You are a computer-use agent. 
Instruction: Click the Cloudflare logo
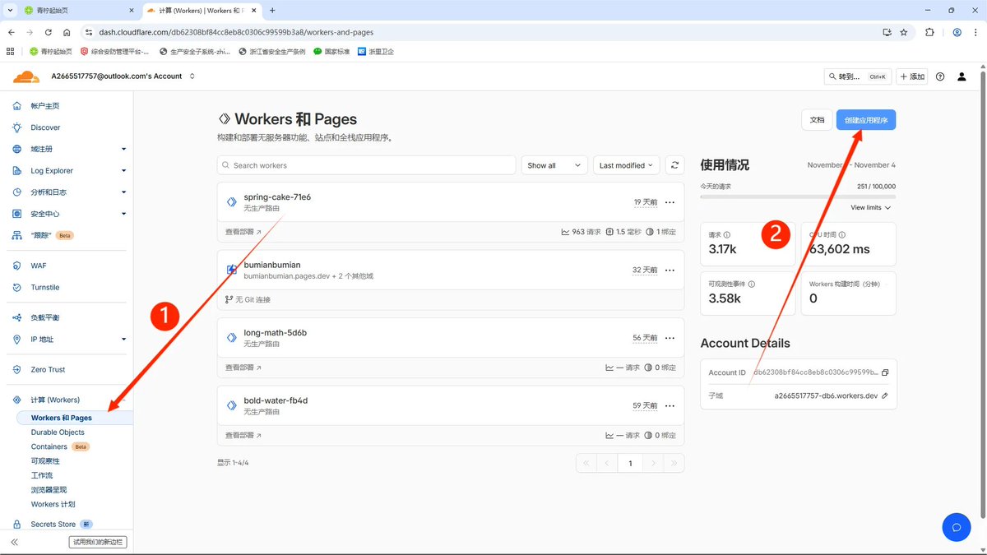(x=26, y=76)
